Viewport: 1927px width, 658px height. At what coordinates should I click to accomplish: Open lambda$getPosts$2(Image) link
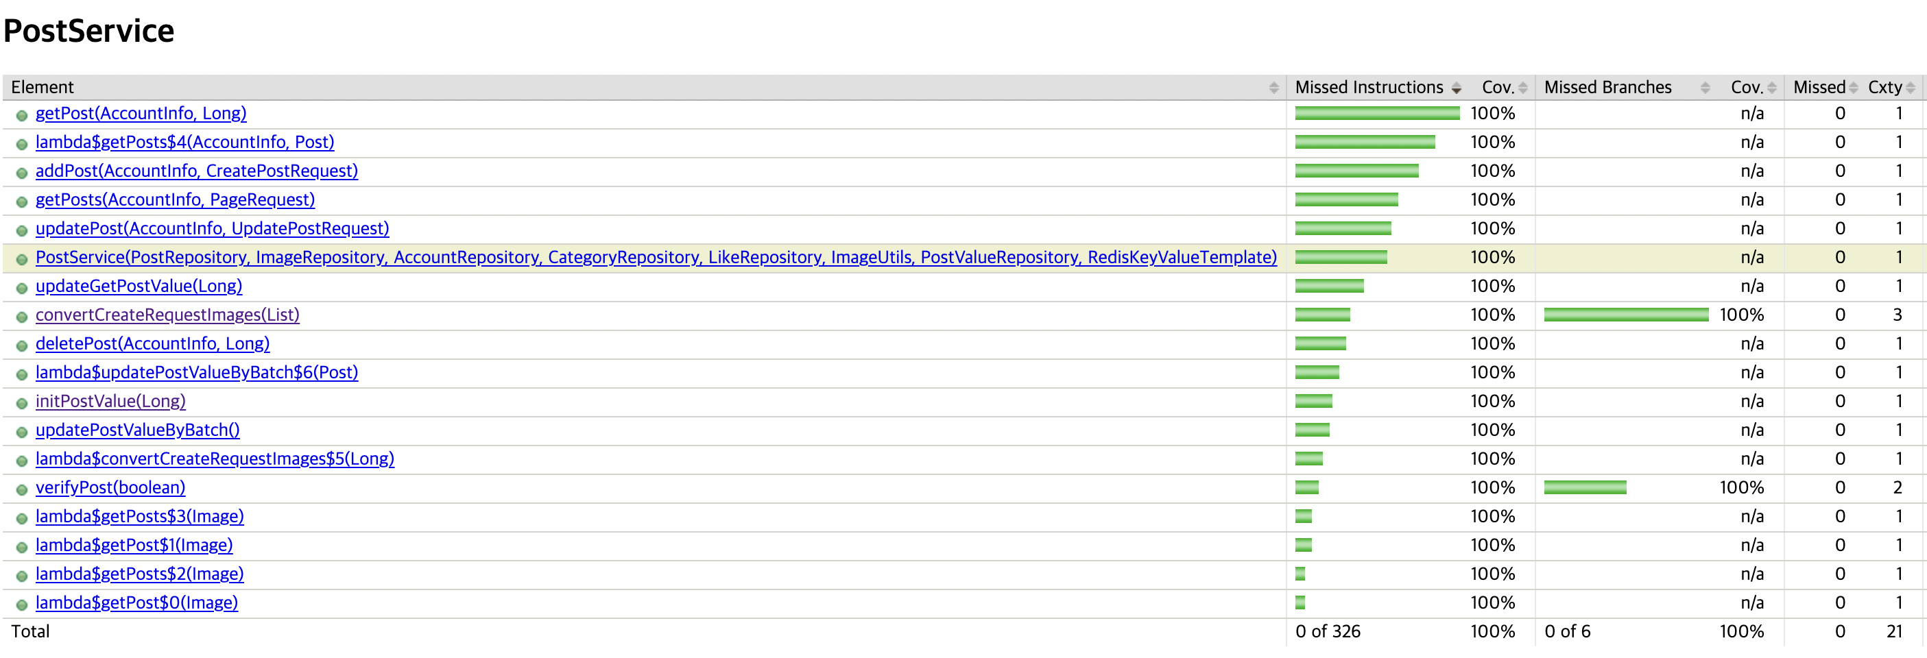(x=140, y=574)
